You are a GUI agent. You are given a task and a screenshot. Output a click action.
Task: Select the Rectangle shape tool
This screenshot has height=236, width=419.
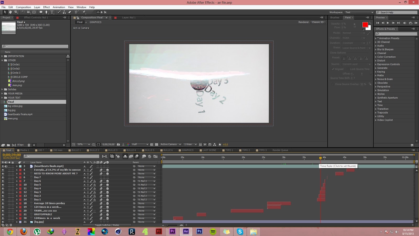click(41, 12)
